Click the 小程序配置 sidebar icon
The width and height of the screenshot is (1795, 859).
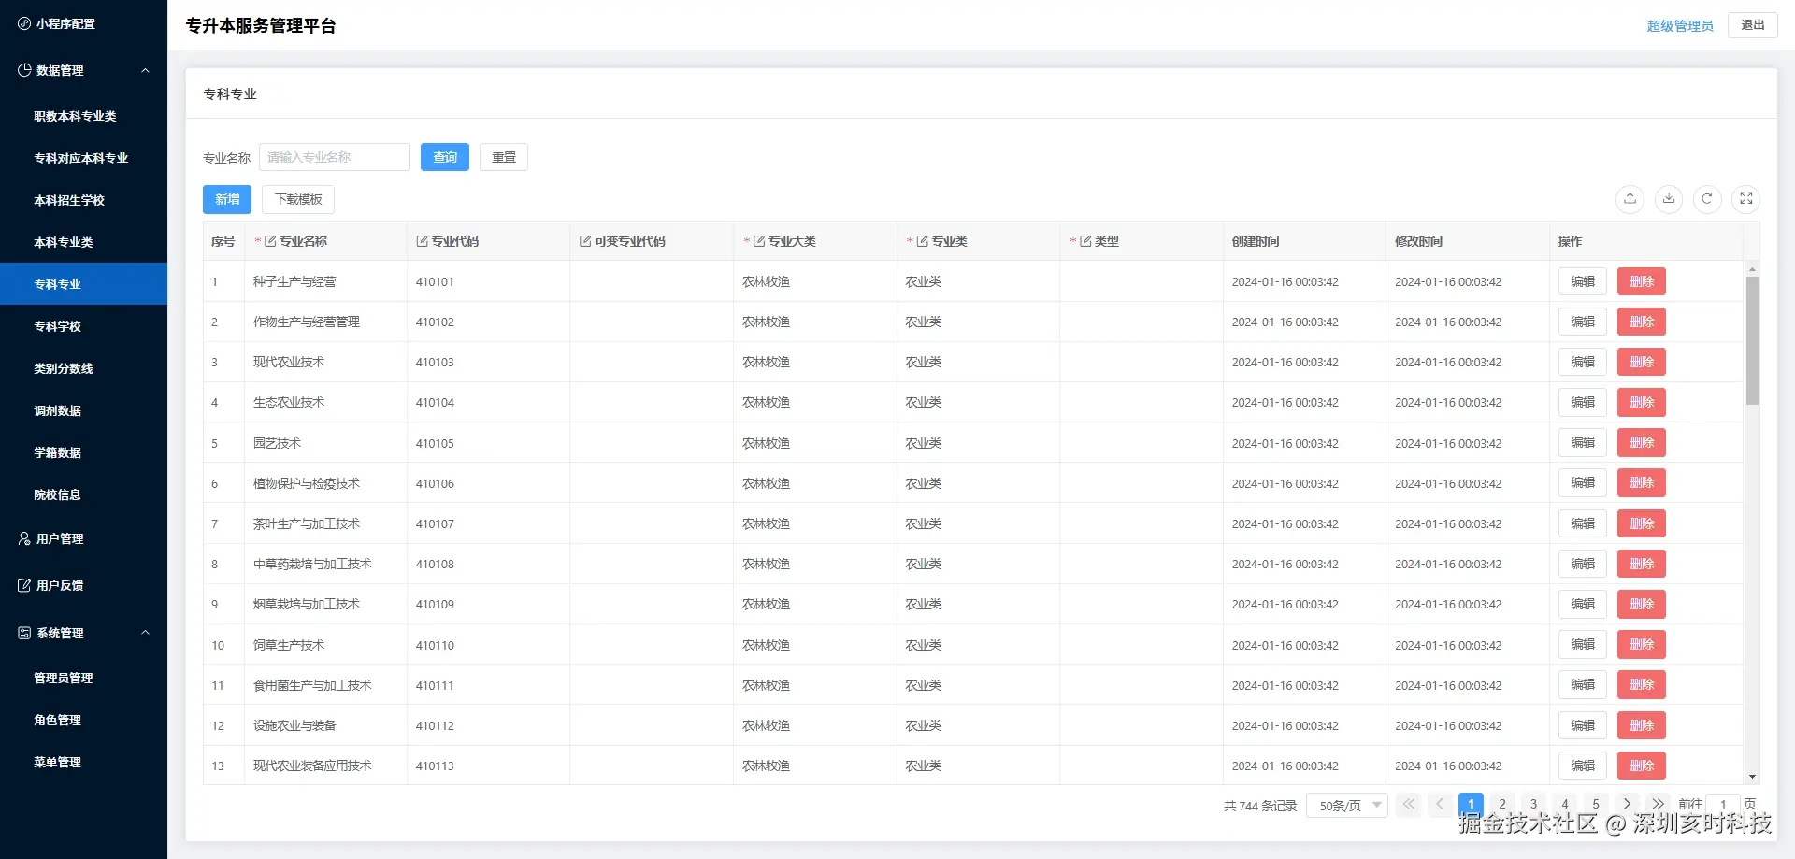[x=24, y=23]
